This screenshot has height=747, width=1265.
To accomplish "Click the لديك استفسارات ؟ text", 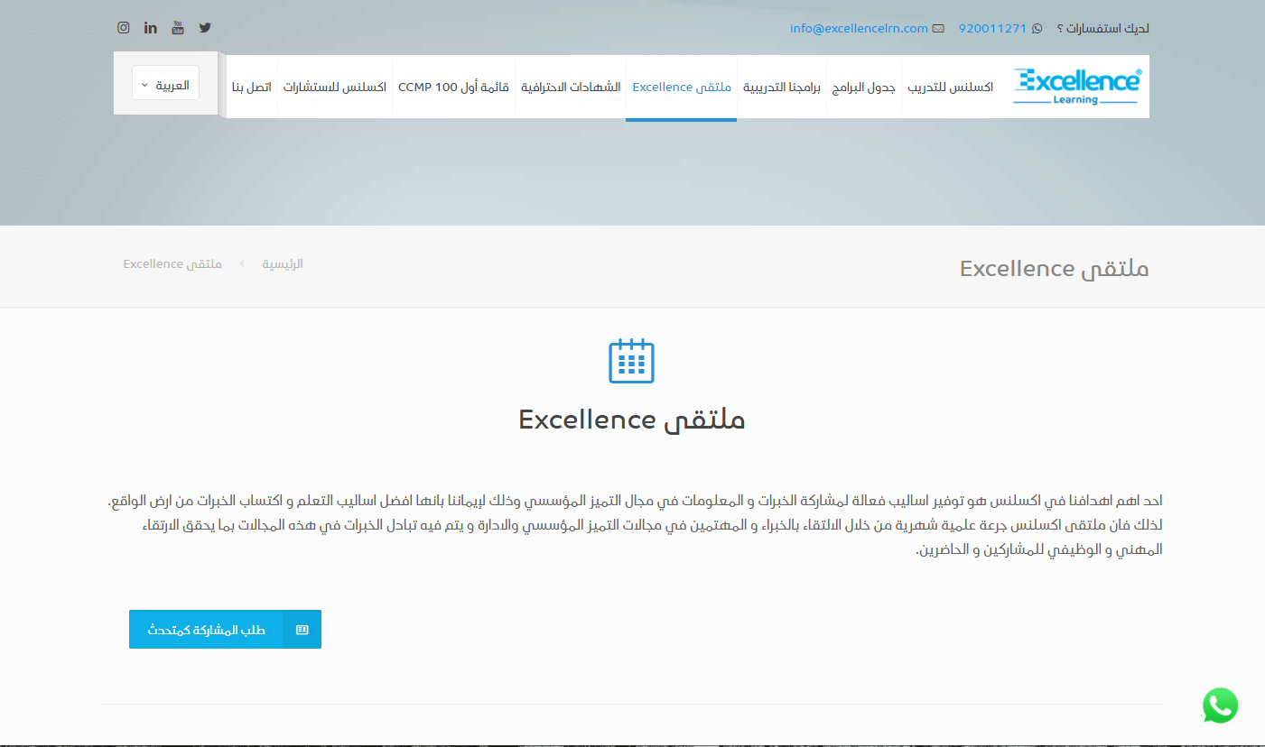I will click(1102, 29).
